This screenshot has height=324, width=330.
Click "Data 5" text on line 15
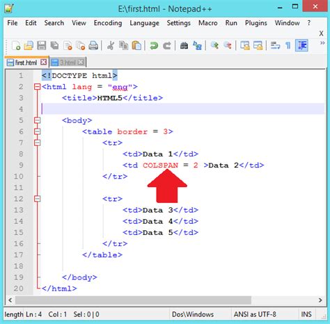click(x=158, y=232)
